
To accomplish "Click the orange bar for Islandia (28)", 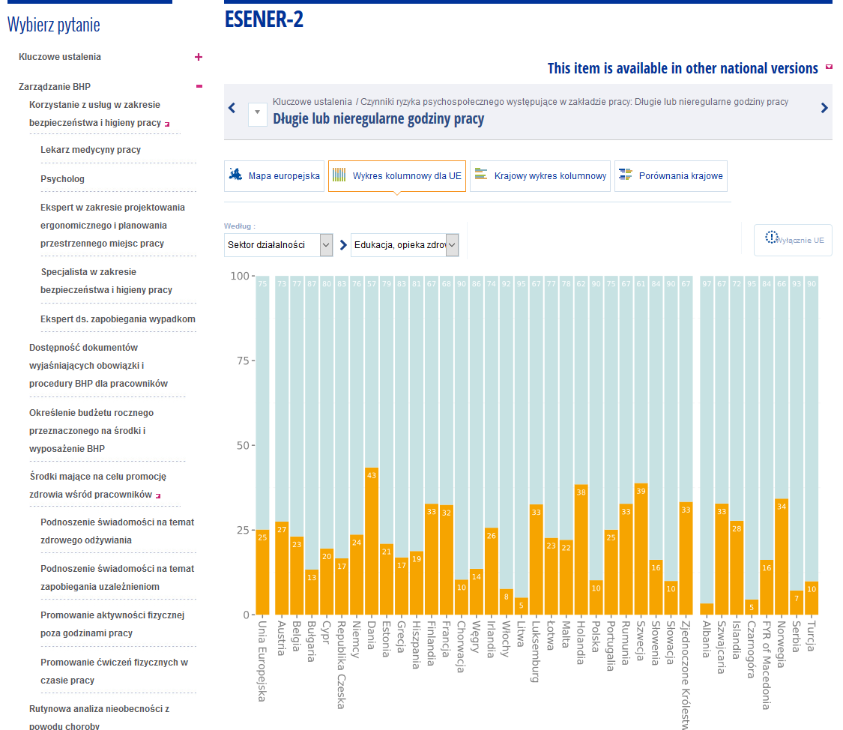I will 737,567.
